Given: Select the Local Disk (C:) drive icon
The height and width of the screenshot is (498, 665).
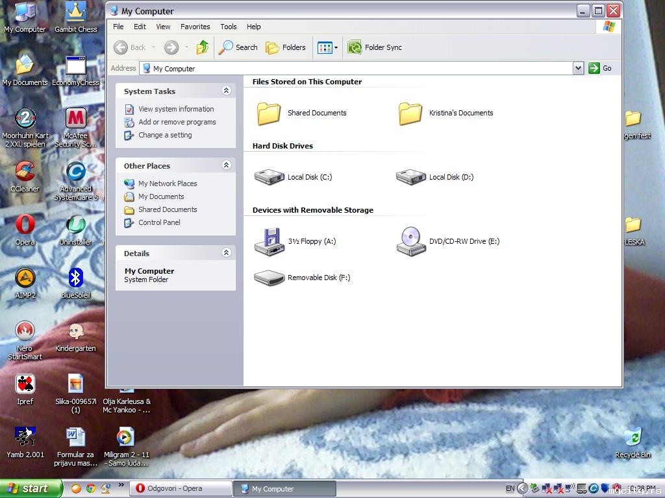Looking at the screenshot, I should (x=269, y=177).
